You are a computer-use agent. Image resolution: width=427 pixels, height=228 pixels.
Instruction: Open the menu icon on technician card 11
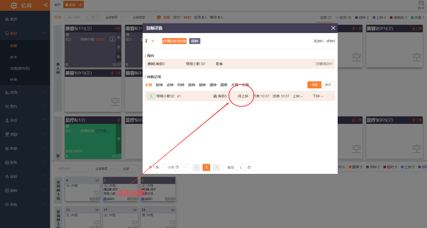coord(135,210)
